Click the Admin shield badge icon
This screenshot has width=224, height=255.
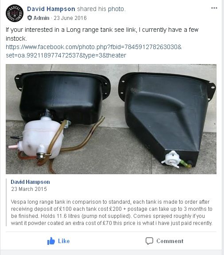pyautogui.click(x=30, y=18)
